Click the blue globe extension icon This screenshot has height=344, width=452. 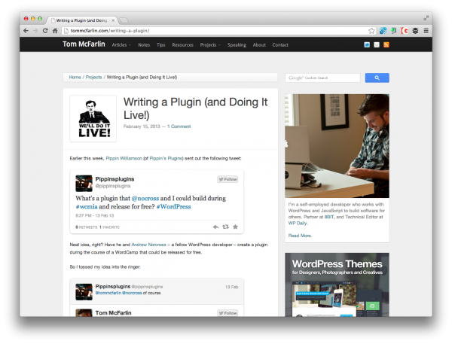[x=383, y=31]
